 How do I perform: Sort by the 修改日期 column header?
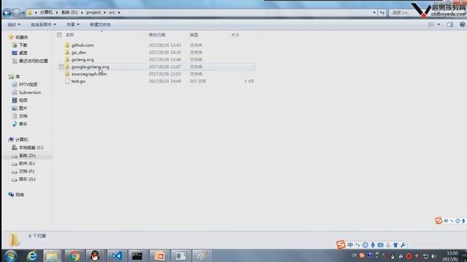pos(157,35)
